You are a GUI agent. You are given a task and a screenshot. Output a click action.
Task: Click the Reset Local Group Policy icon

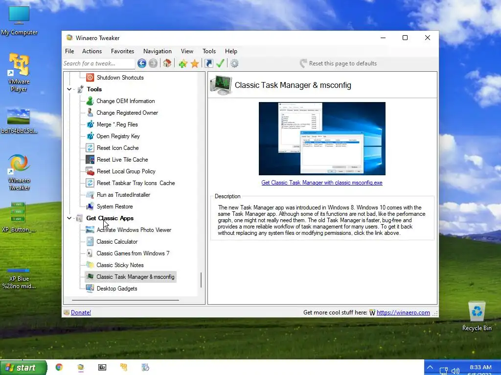click(90, 171)
